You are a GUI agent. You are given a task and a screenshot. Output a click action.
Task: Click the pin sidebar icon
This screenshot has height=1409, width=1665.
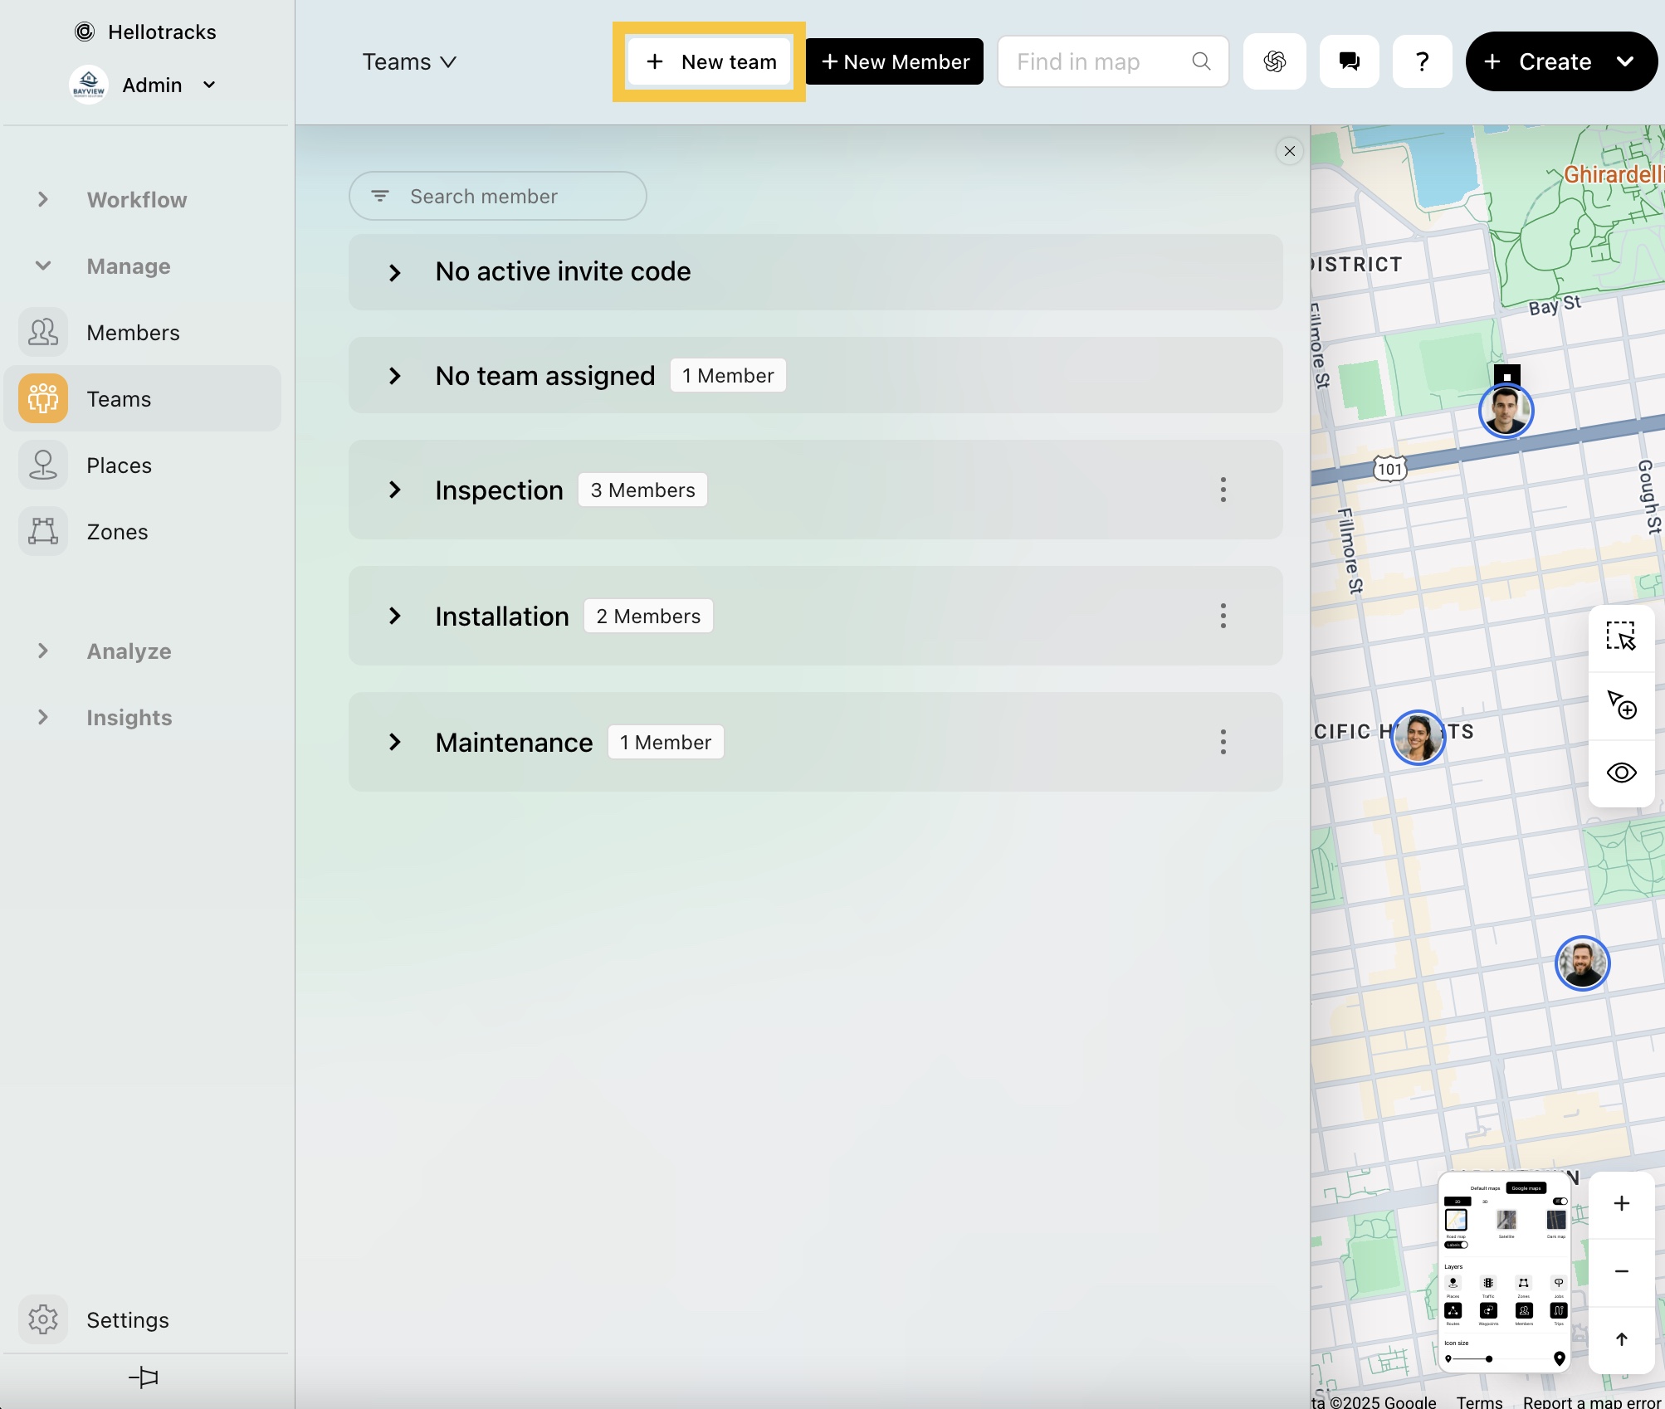click(144, 1377)
